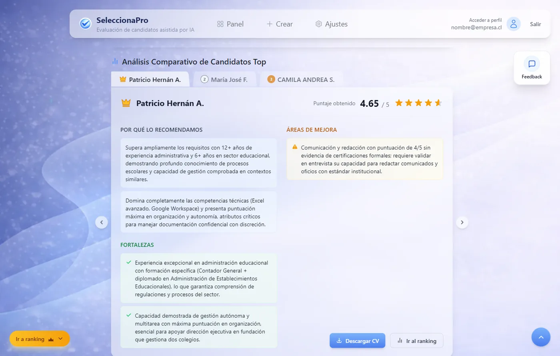This screenshot has height=356, width=560.
Task: Click the Supera ampliamente los requisitos card
Action: pos(199,163)
